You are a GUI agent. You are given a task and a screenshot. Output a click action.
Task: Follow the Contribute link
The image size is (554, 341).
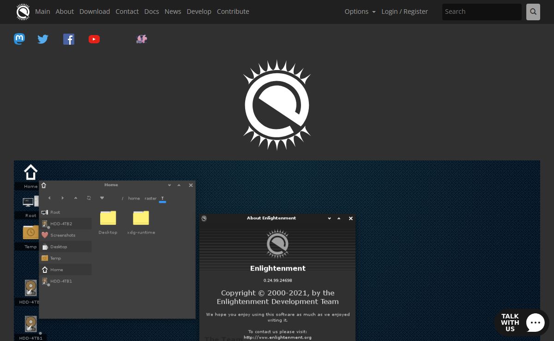tap(233, 12)
